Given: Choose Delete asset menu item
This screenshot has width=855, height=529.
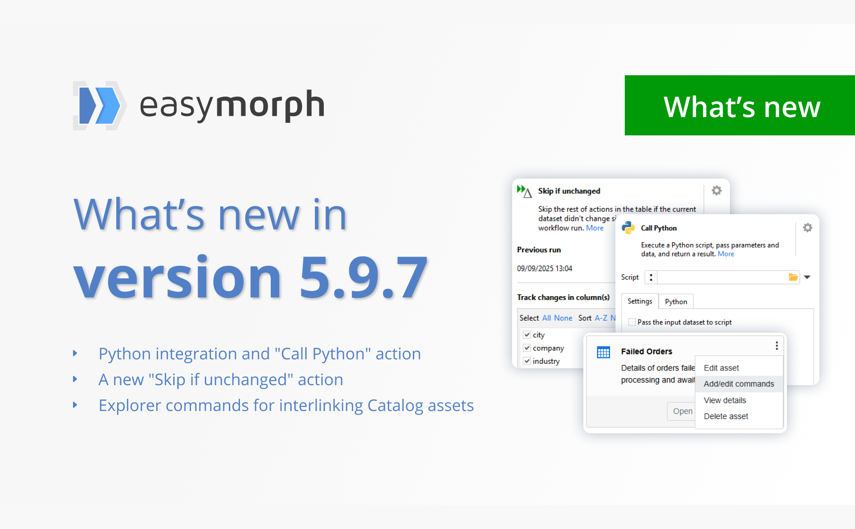Looking at the screenshot, I should tap(739, 416).
